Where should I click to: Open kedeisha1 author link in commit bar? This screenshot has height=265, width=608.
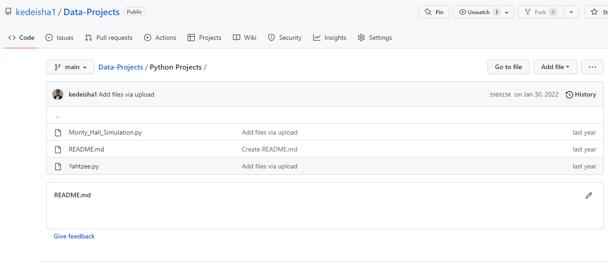[83, 94]
